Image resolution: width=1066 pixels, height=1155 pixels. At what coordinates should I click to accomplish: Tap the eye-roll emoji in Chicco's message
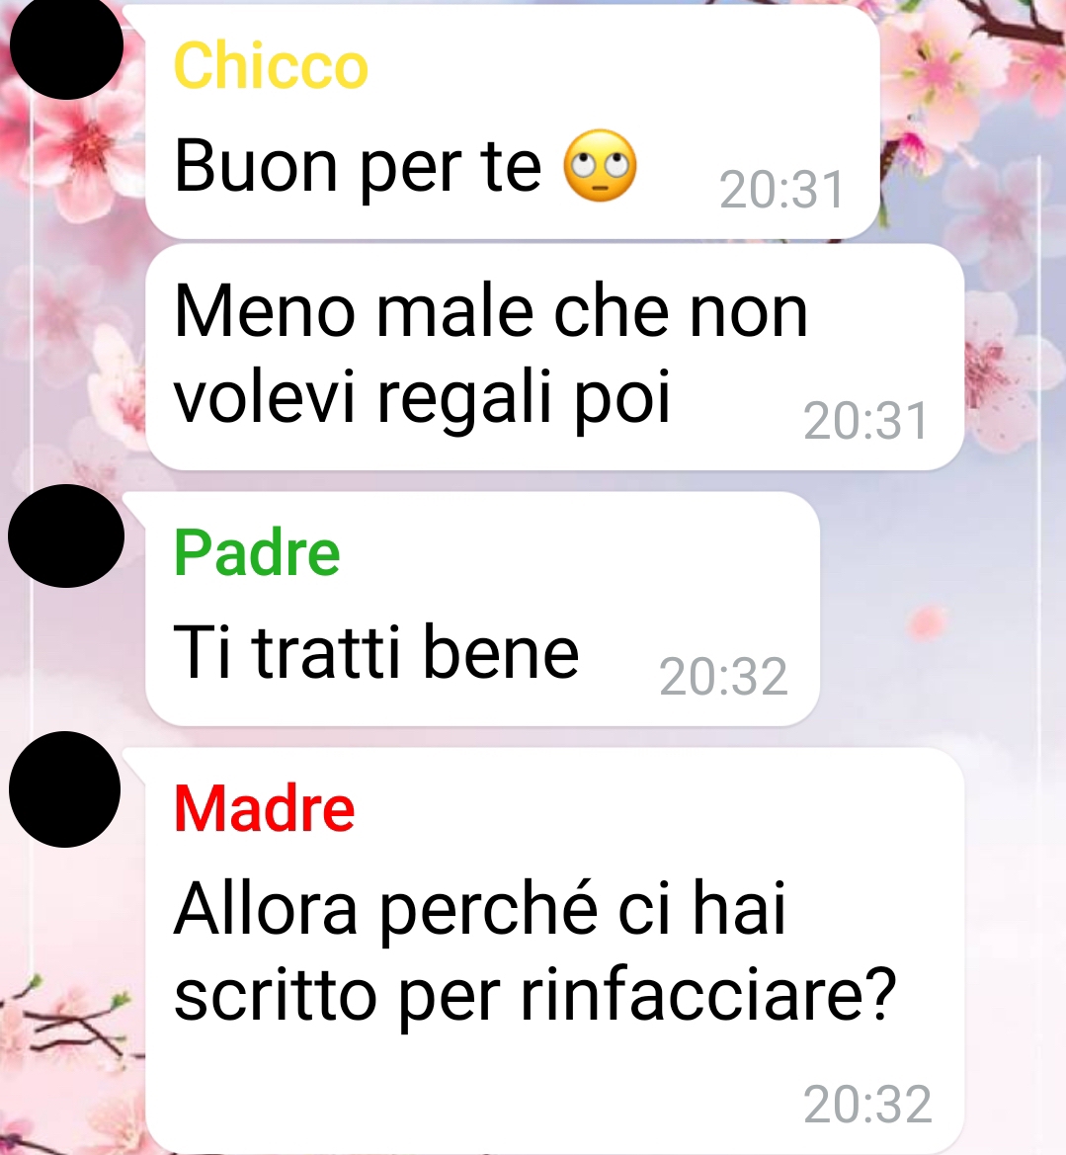[601, 166]
